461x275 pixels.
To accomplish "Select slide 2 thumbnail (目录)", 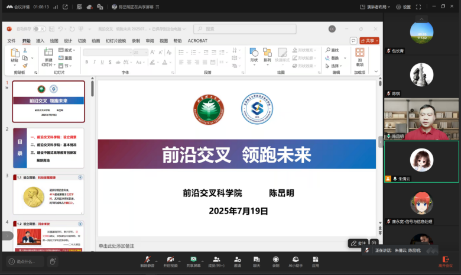I will (x=48, y=148).
